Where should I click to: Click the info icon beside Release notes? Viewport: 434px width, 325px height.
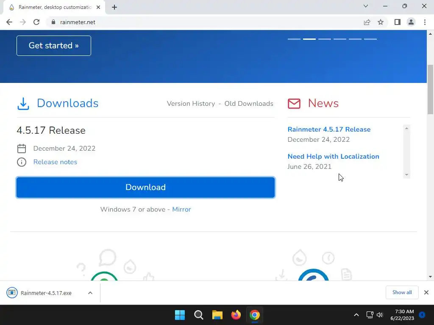point(22,162)
